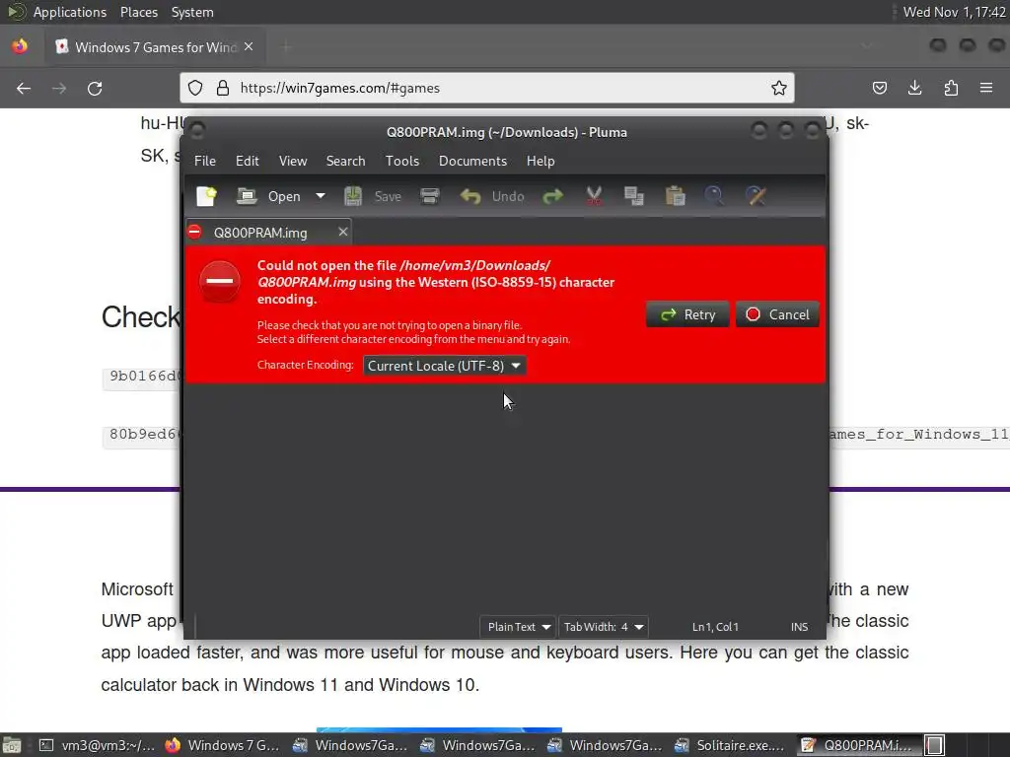Screen dimensions: 1010x757
Task: Open the Help menu in Pluma
Action: point(541,161)
